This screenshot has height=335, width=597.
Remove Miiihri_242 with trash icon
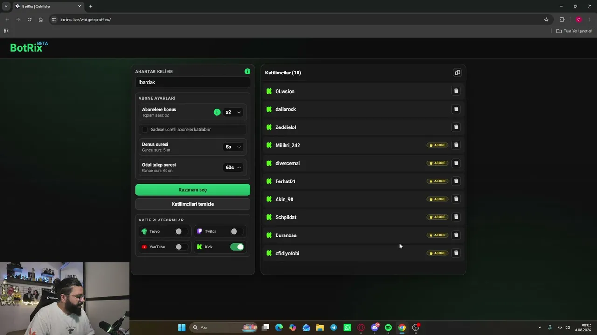456,145
